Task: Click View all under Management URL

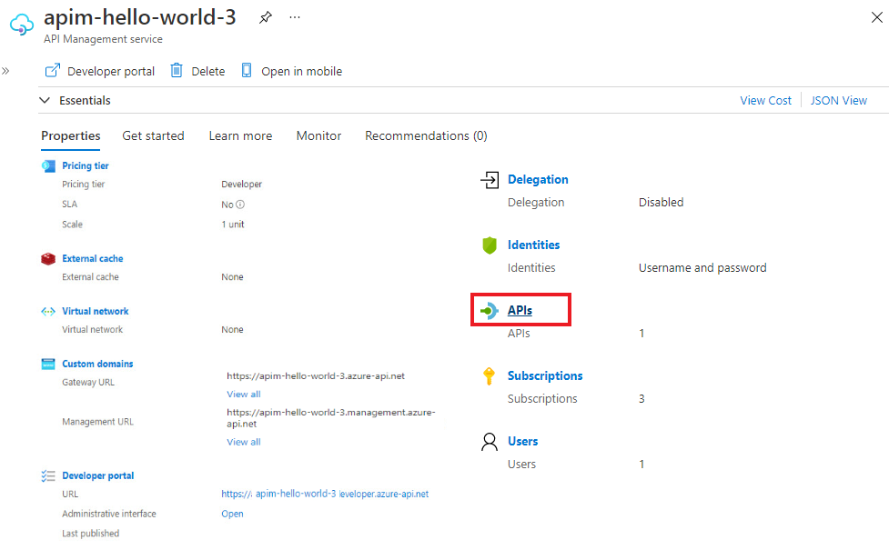Action: [x=244, y=442]
